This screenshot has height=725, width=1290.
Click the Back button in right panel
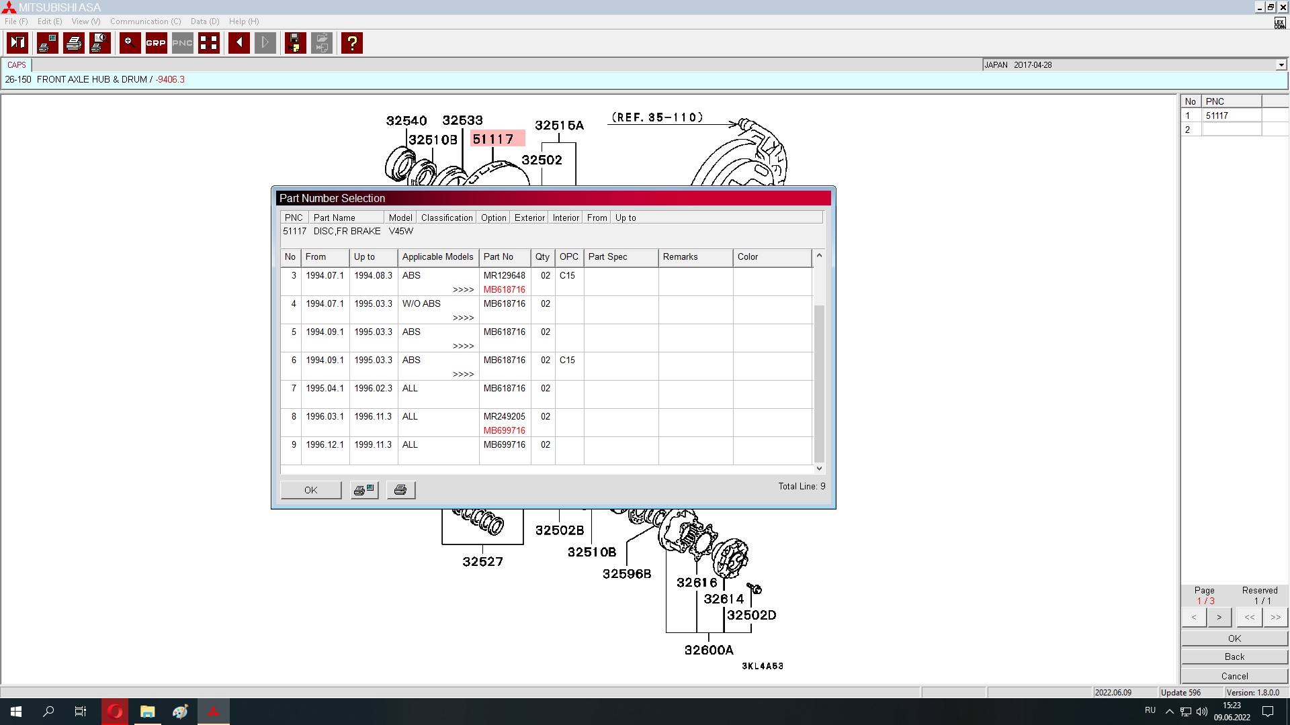point(1234,657)
